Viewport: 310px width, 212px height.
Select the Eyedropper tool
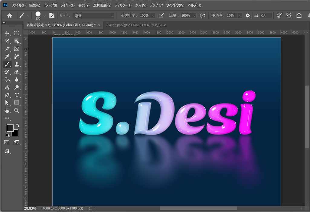(x=7, y=57)
